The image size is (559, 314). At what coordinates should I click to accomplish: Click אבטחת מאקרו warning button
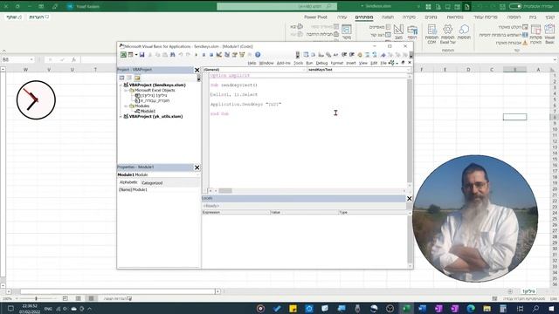coord(512,43)
